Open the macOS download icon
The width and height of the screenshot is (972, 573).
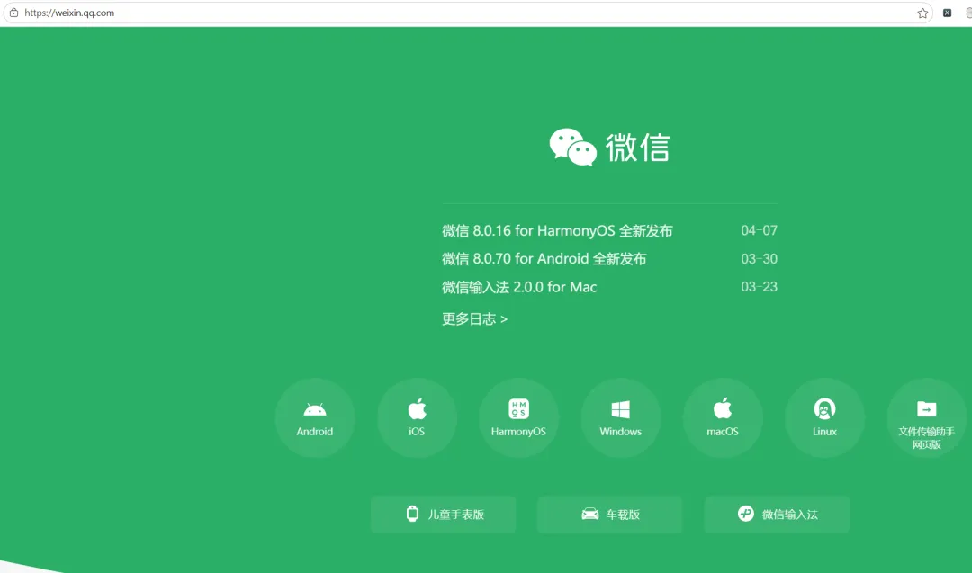pyautogui.click(x=723, y=418)
